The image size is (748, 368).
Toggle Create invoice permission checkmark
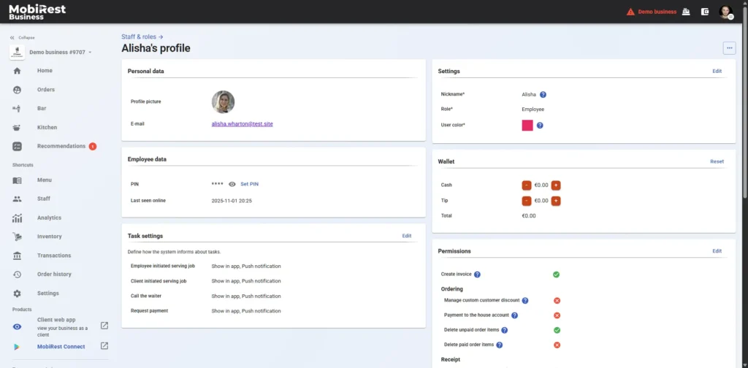556,275
